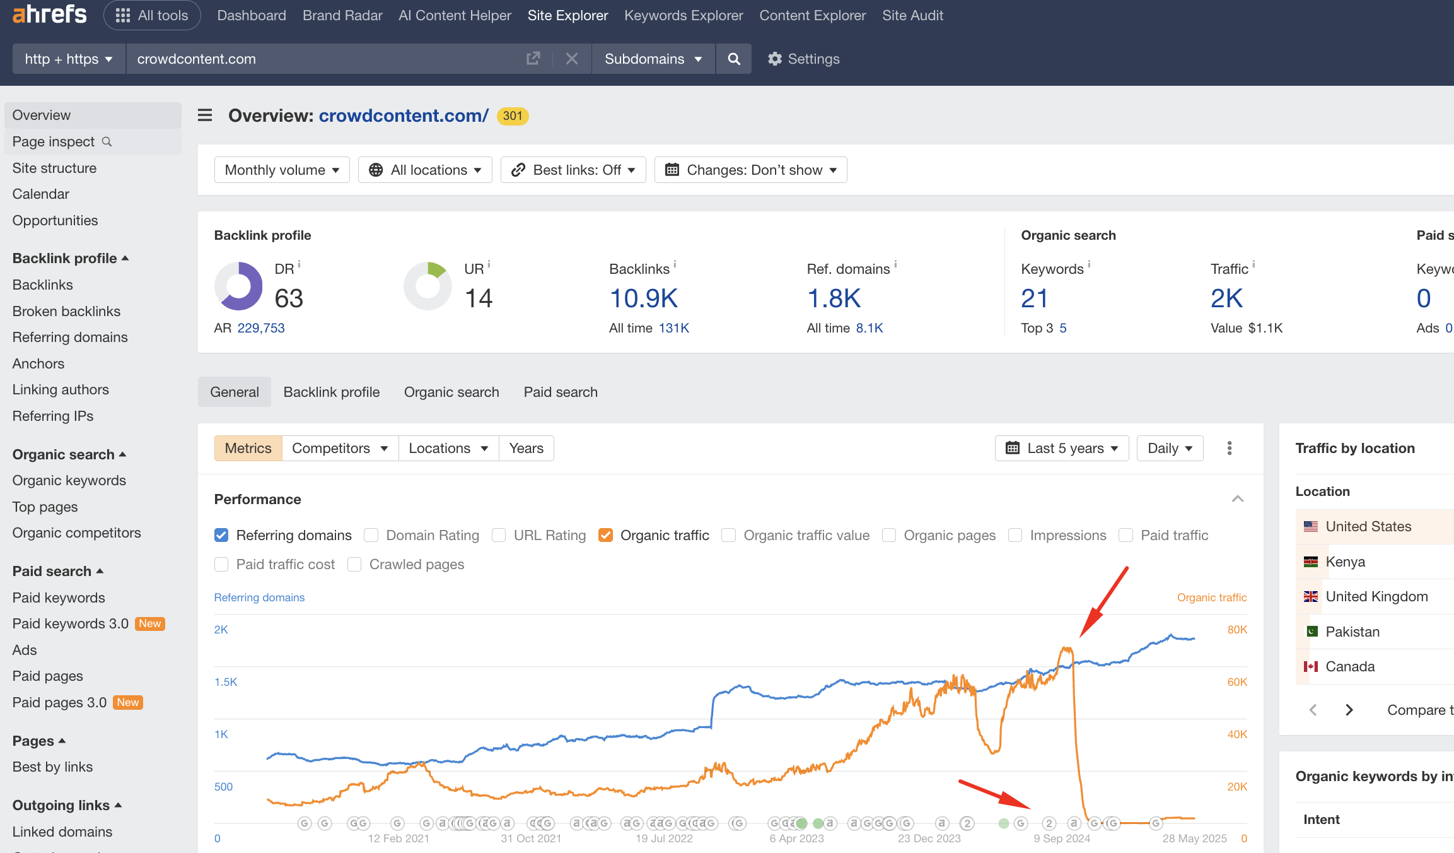Uncheck Organic traffic checkbox
The width and height of the screenshot is (1454, 853).
605,535
